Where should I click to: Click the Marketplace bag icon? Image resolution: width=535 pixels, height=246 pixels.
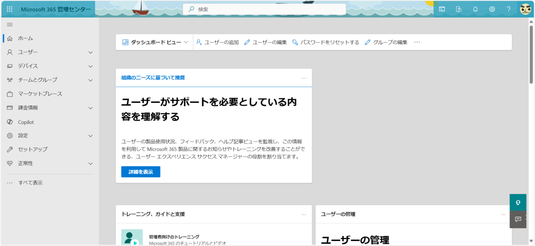point(10,94)
